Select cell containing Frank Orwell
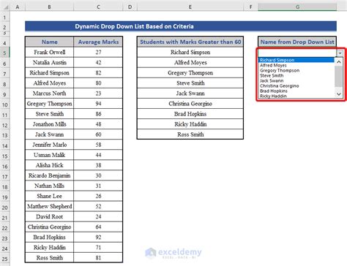 click(x=49, y=52)
